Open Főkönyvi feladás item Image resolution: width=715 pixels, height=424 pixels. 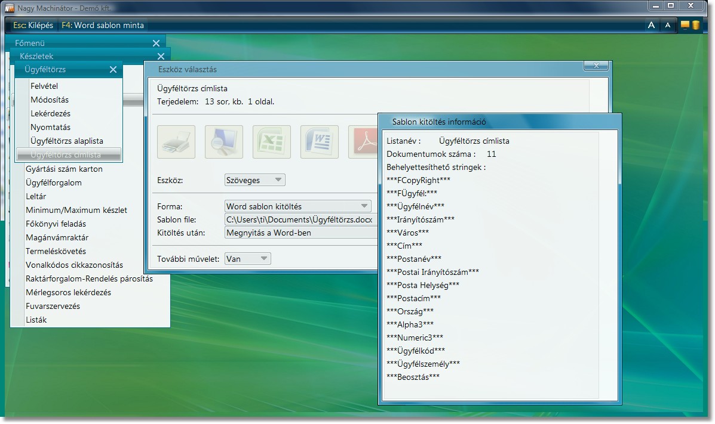click(56, 224)
